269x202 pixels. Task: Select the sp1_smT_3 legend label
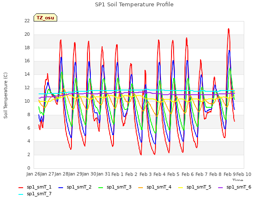click(x=119, y=187)
